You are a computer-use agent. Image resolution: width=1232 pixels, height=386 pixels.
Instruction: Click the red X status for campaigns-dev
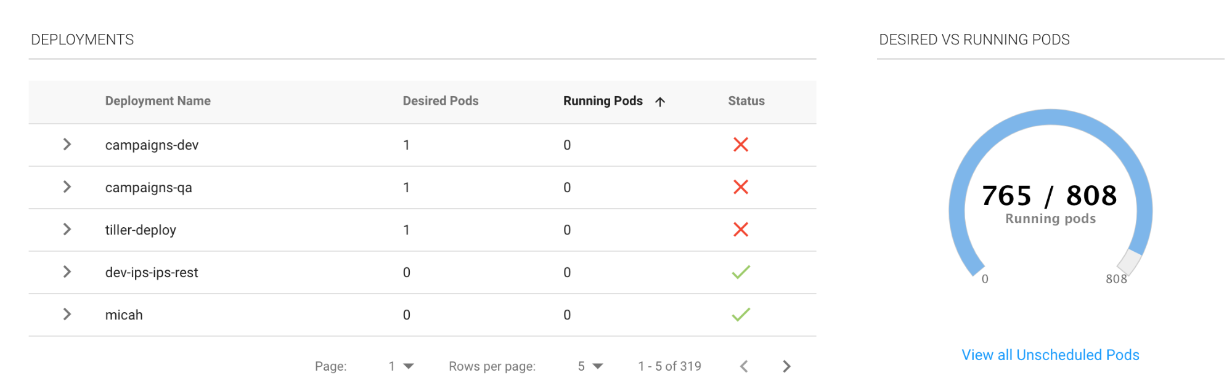point(740,145)
